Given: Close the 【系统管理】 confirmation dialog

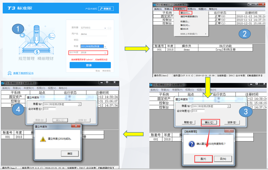Looking at the screenshot, I should [x=229, y=131].
